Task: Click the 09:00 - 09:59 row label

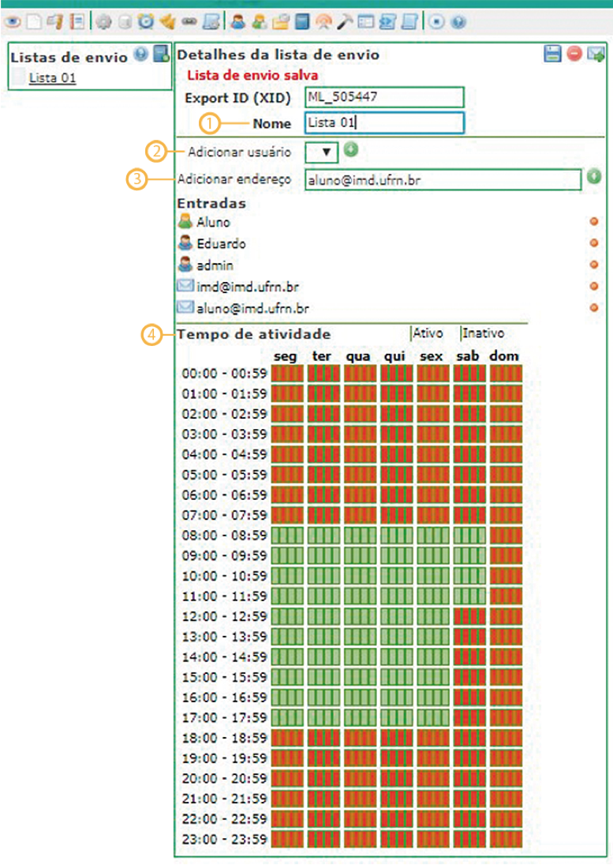Action: [224, 555]
